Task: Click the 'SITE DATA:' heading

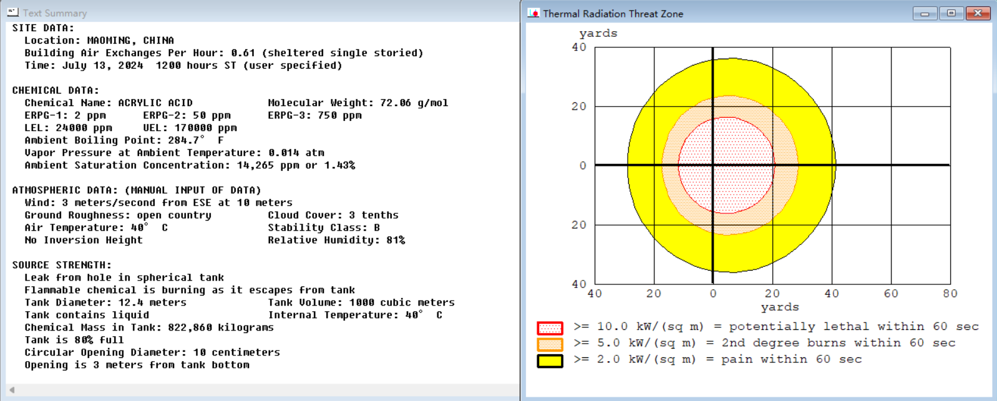Action: [x=43, y=28]
